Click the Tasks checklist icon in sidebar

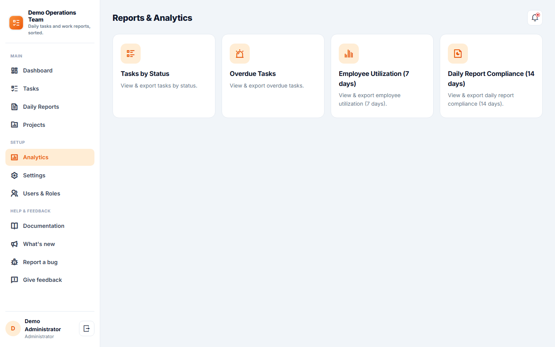(15, 89)
